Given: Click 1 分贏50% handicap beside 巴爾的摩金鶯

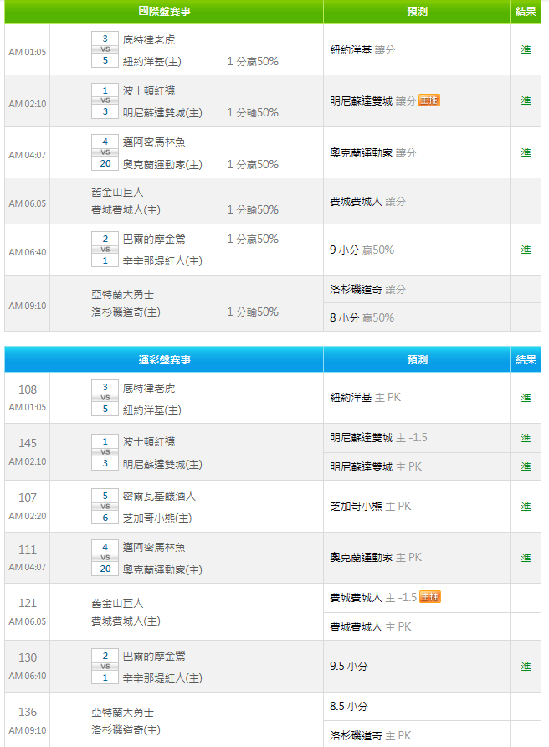Looking at the screenshot, I should (x=253, y=240).
